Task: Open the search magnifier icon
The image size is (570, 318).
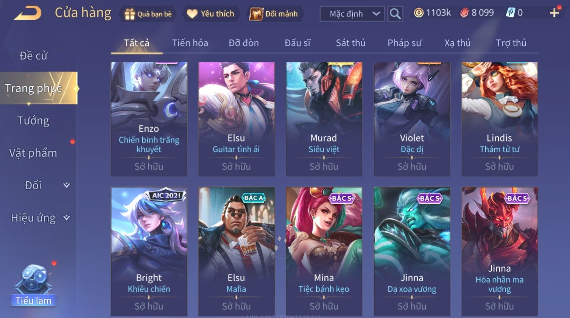Action: point(395,14)
